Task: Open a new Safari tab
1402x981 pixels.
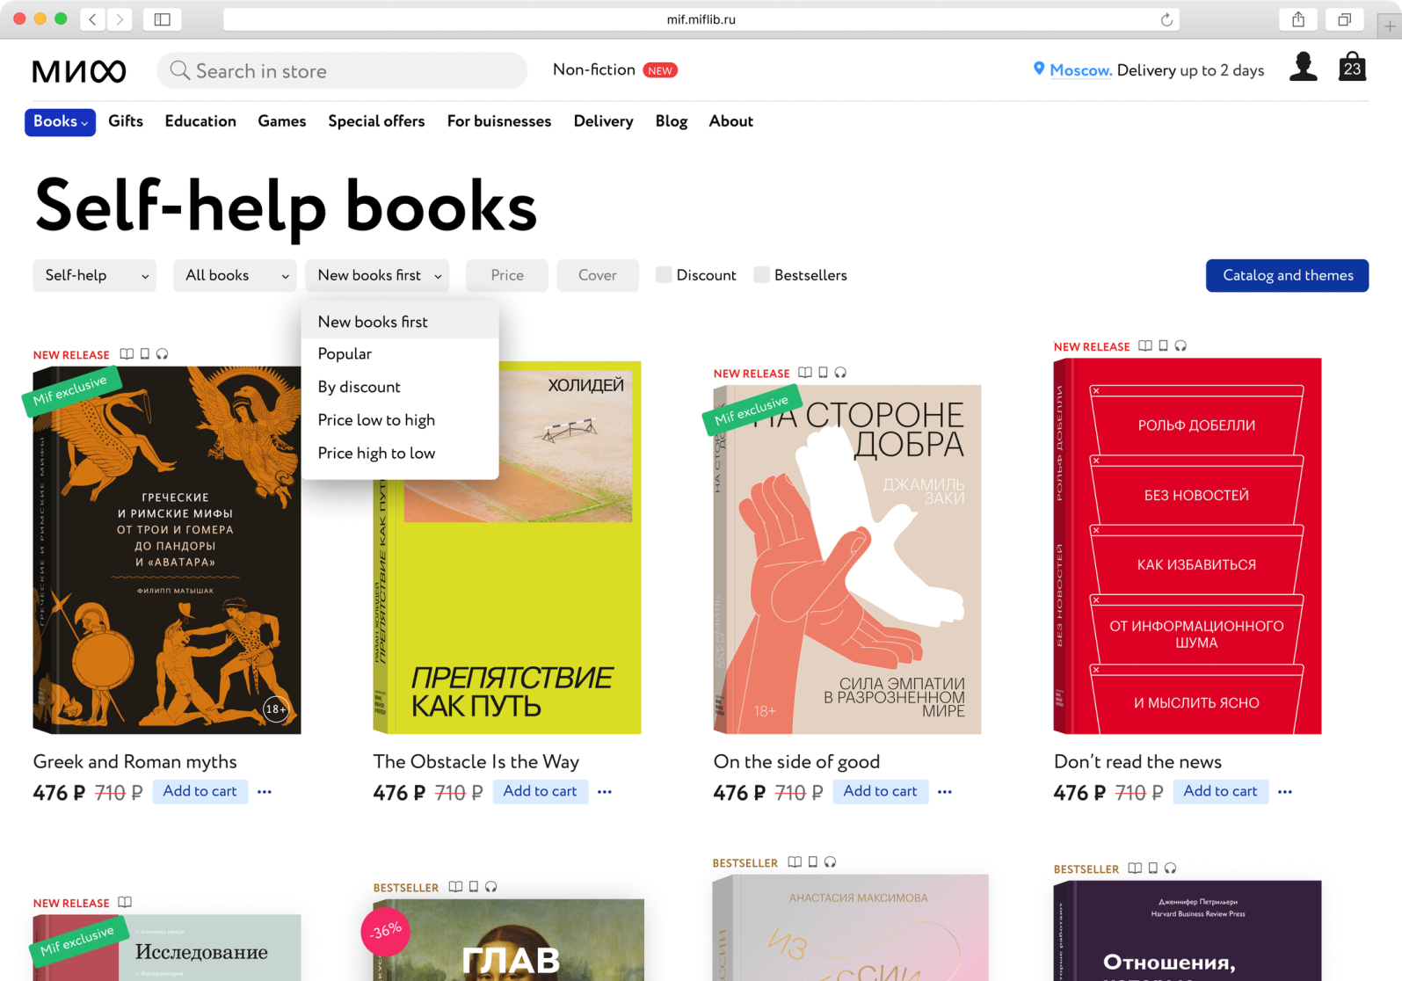Action: tap(1390, 26)
